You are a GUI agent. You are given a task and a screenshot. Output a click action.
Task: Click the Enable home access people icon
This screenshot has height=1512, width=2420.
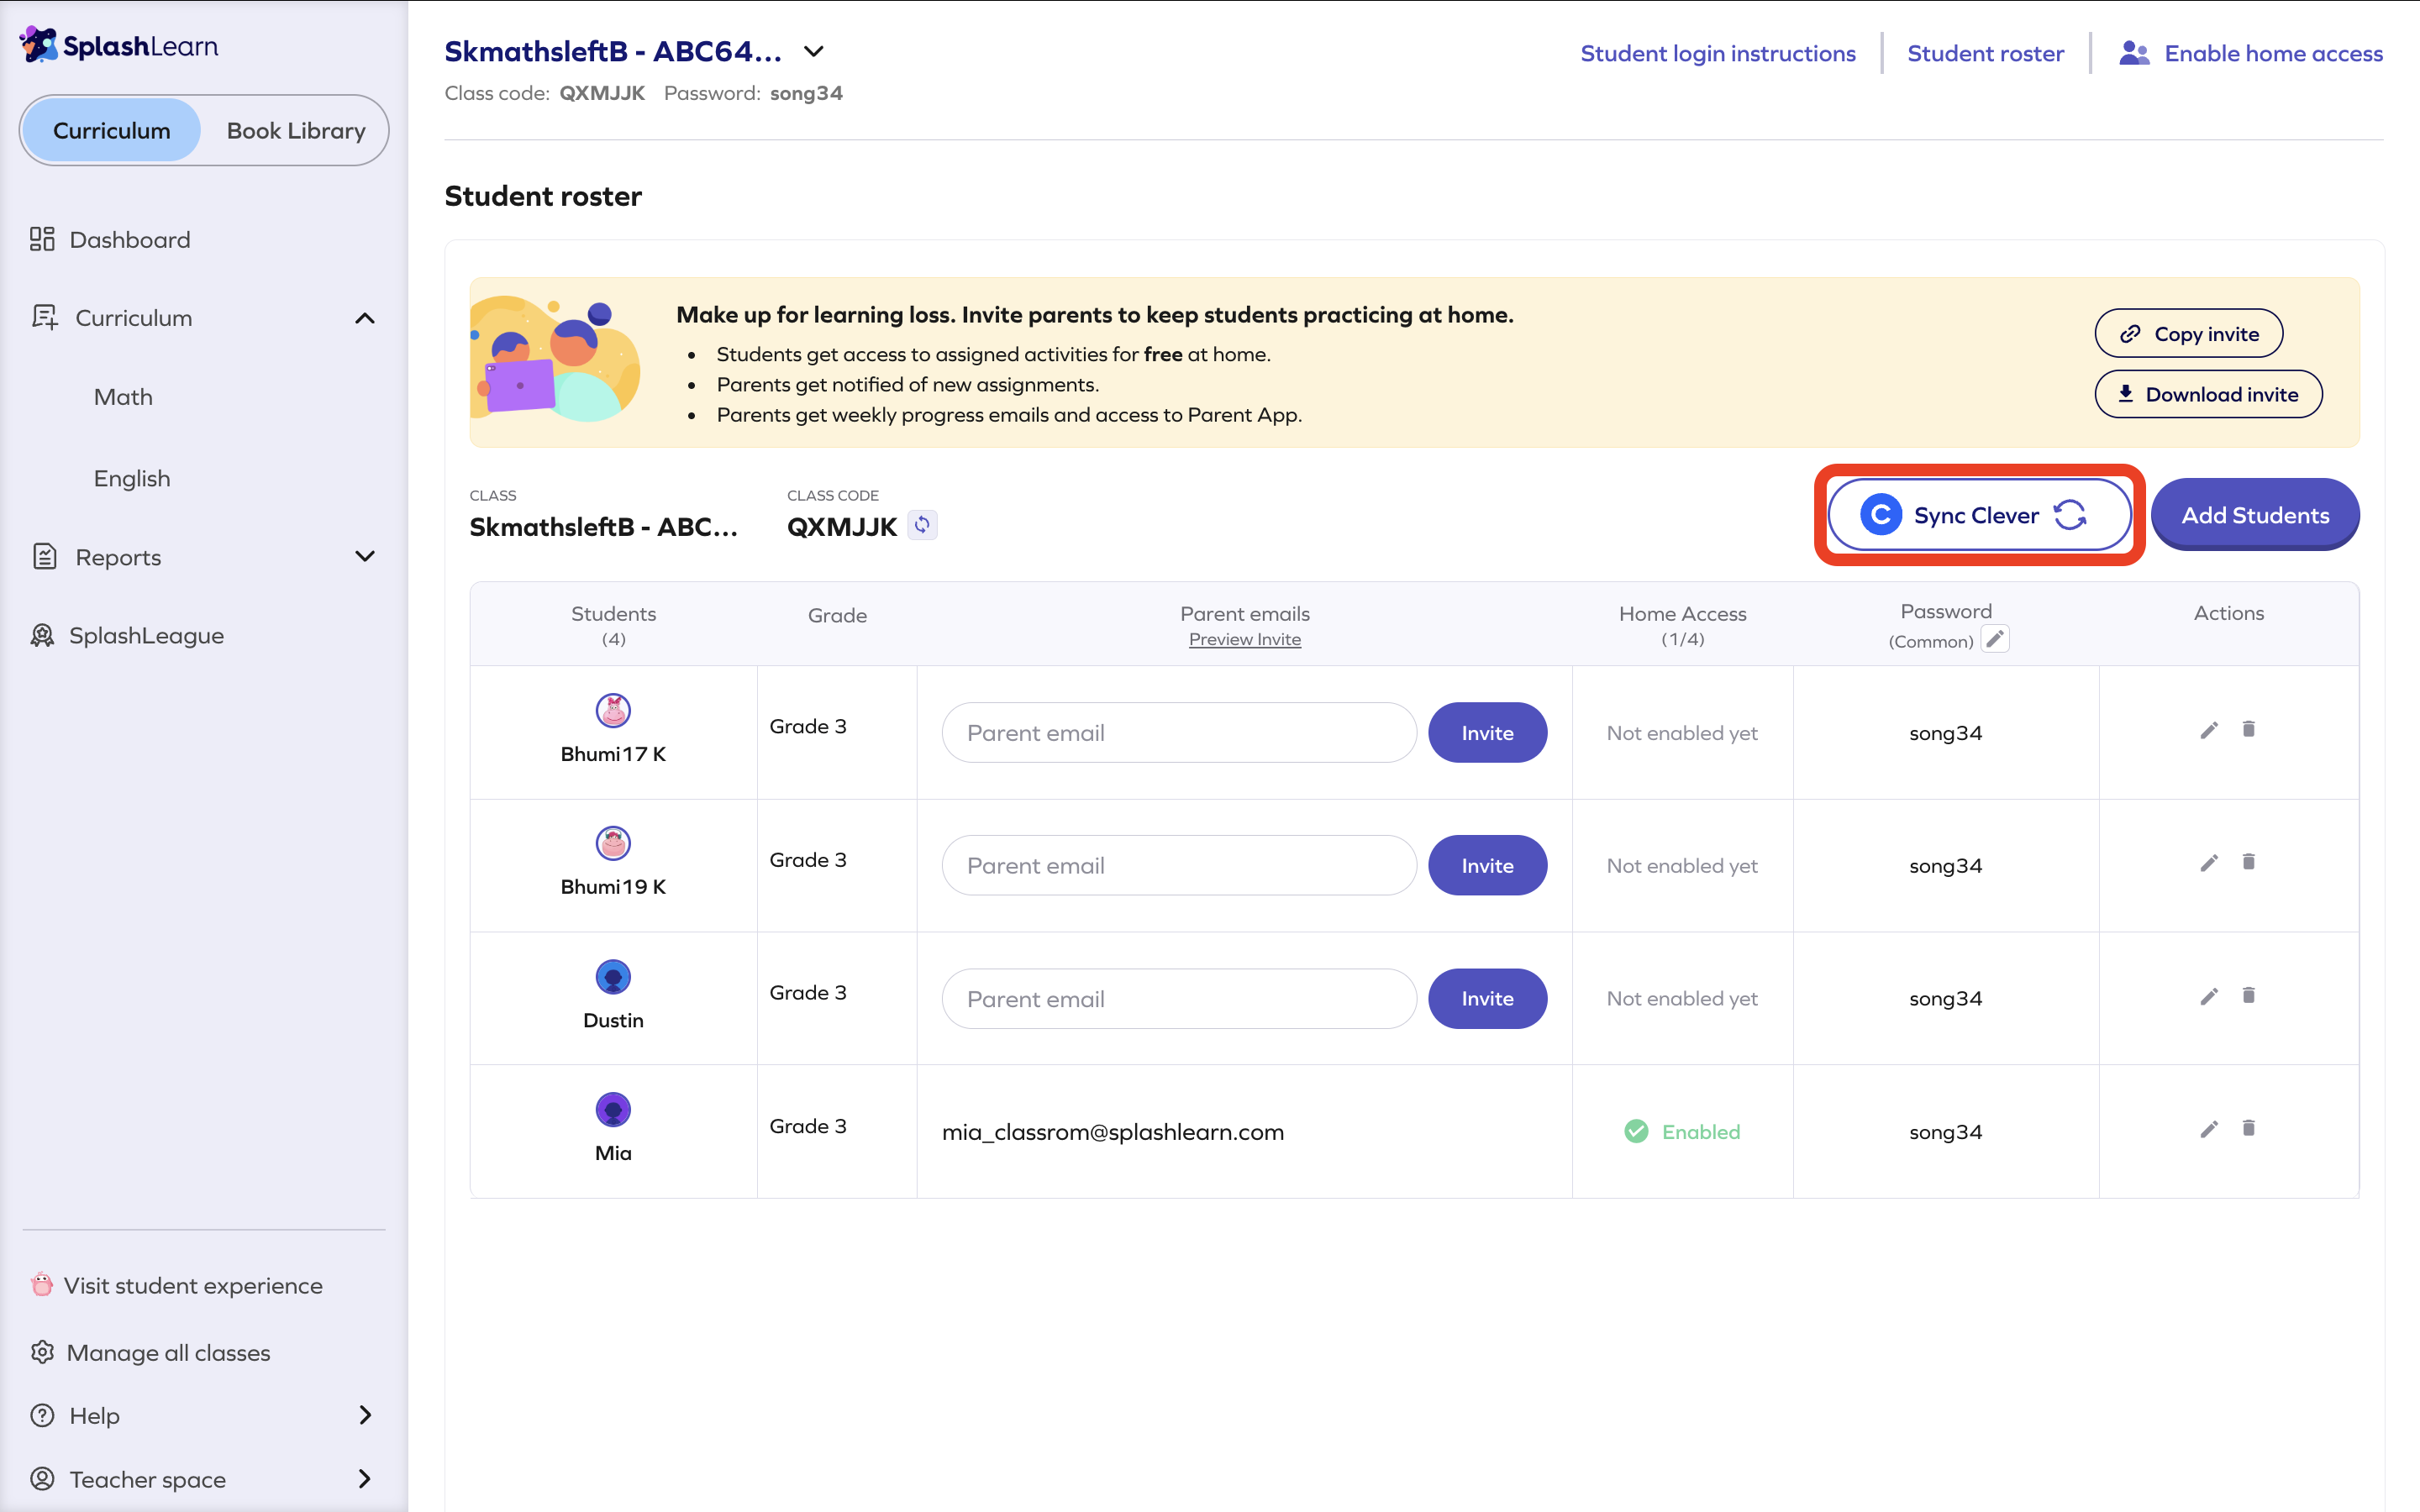click(2134, 53)
